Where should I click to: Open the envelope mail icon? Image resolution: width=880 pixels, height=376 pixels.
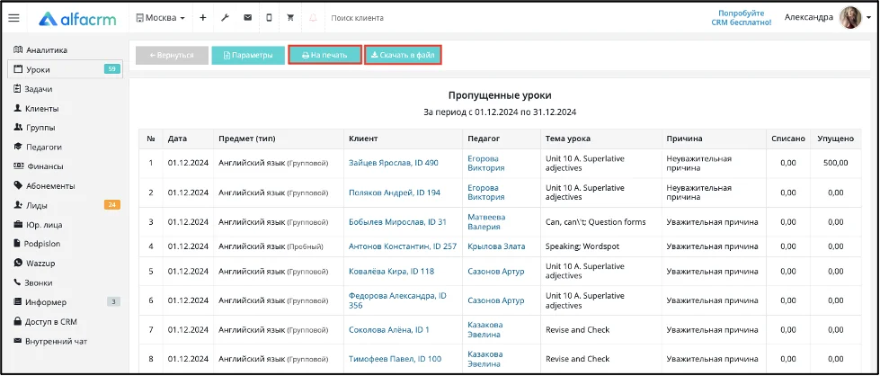pos(247,18)
